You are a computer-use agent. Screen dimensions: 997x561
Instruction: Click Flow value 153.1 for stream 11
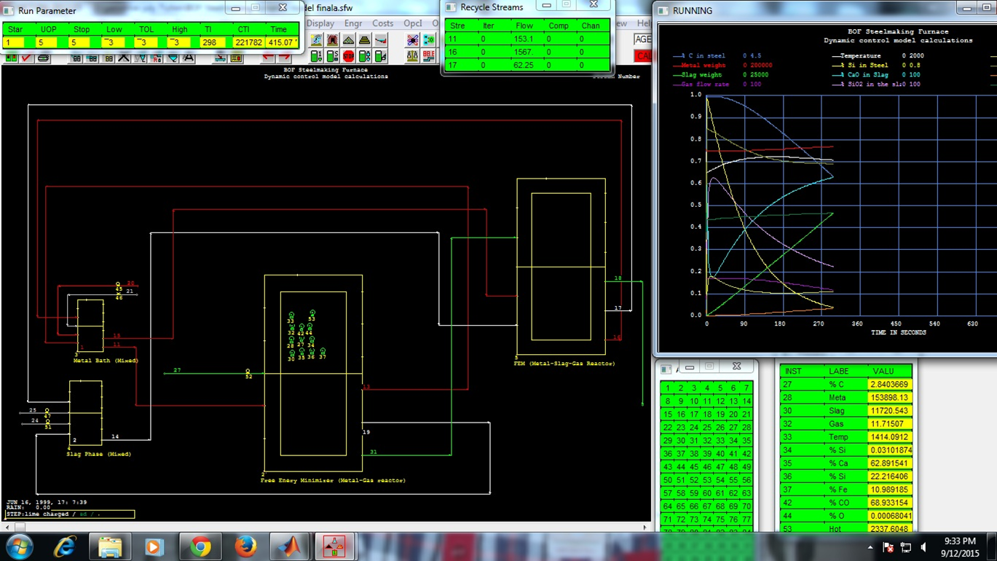point(524,39)
